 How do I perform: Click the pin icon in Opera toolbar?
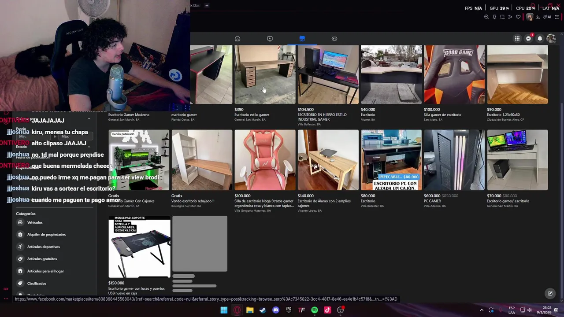(x=494, y=17)
